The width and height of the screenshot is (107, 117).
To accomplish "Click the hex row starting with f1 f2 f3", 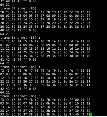I will (45, 41).
